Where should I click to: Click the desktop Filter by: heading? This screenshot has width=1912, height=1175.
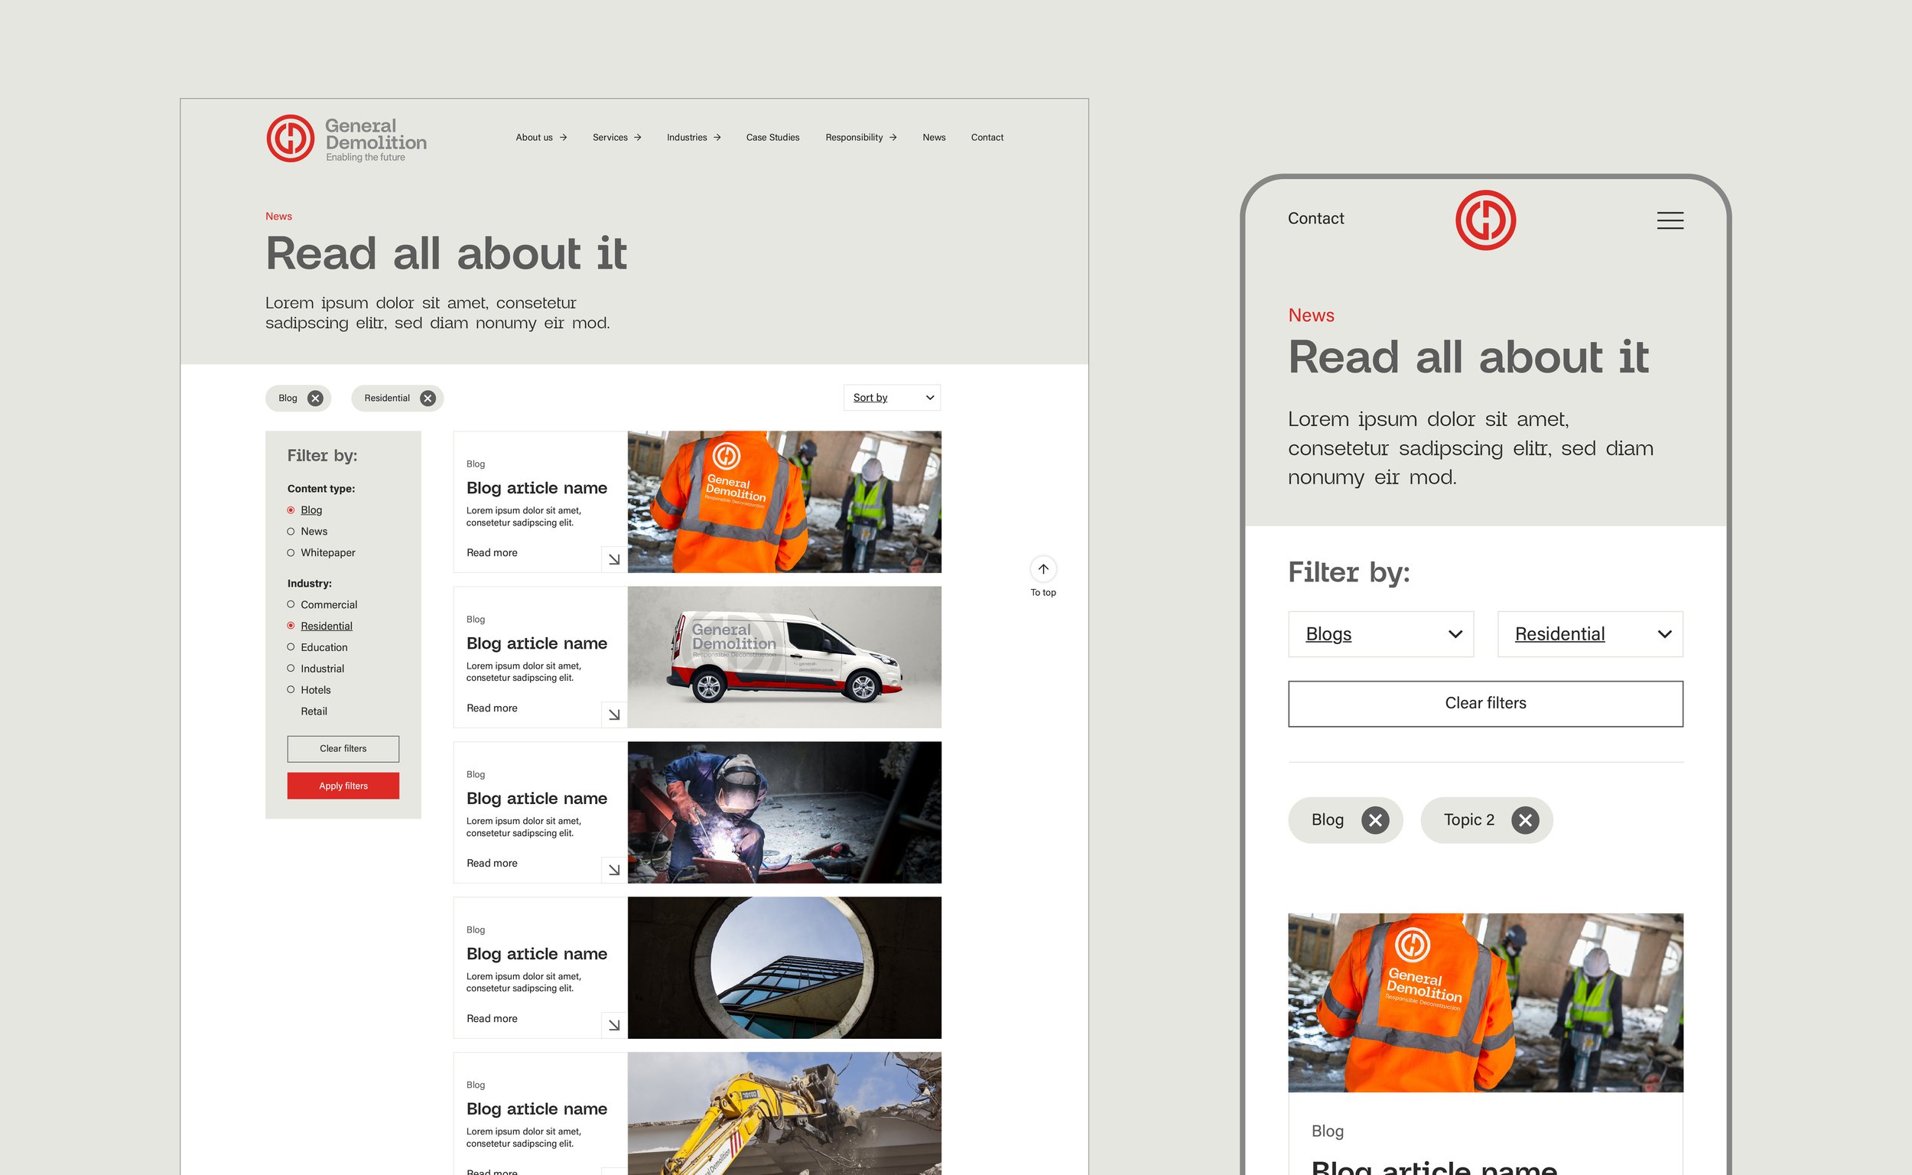pos(323,455)
